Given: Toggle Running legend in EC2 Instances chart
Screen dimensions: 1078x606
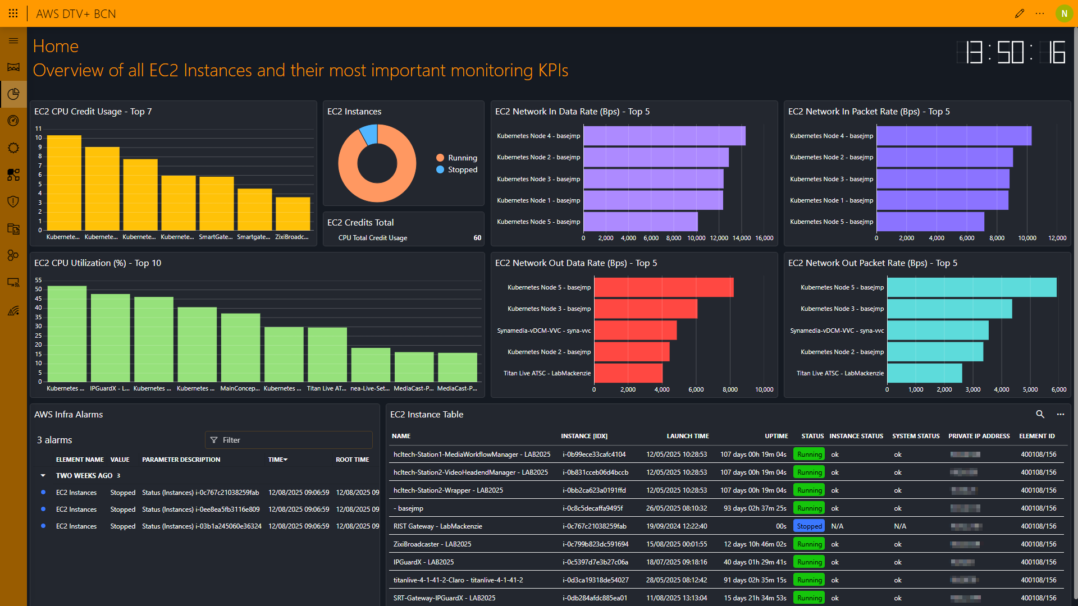Looking at the screenshot, I should click(462, 158).
